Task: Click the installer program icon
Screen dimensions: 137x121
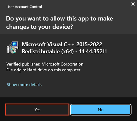Action: pyautogui.click(x=13, y=47)
